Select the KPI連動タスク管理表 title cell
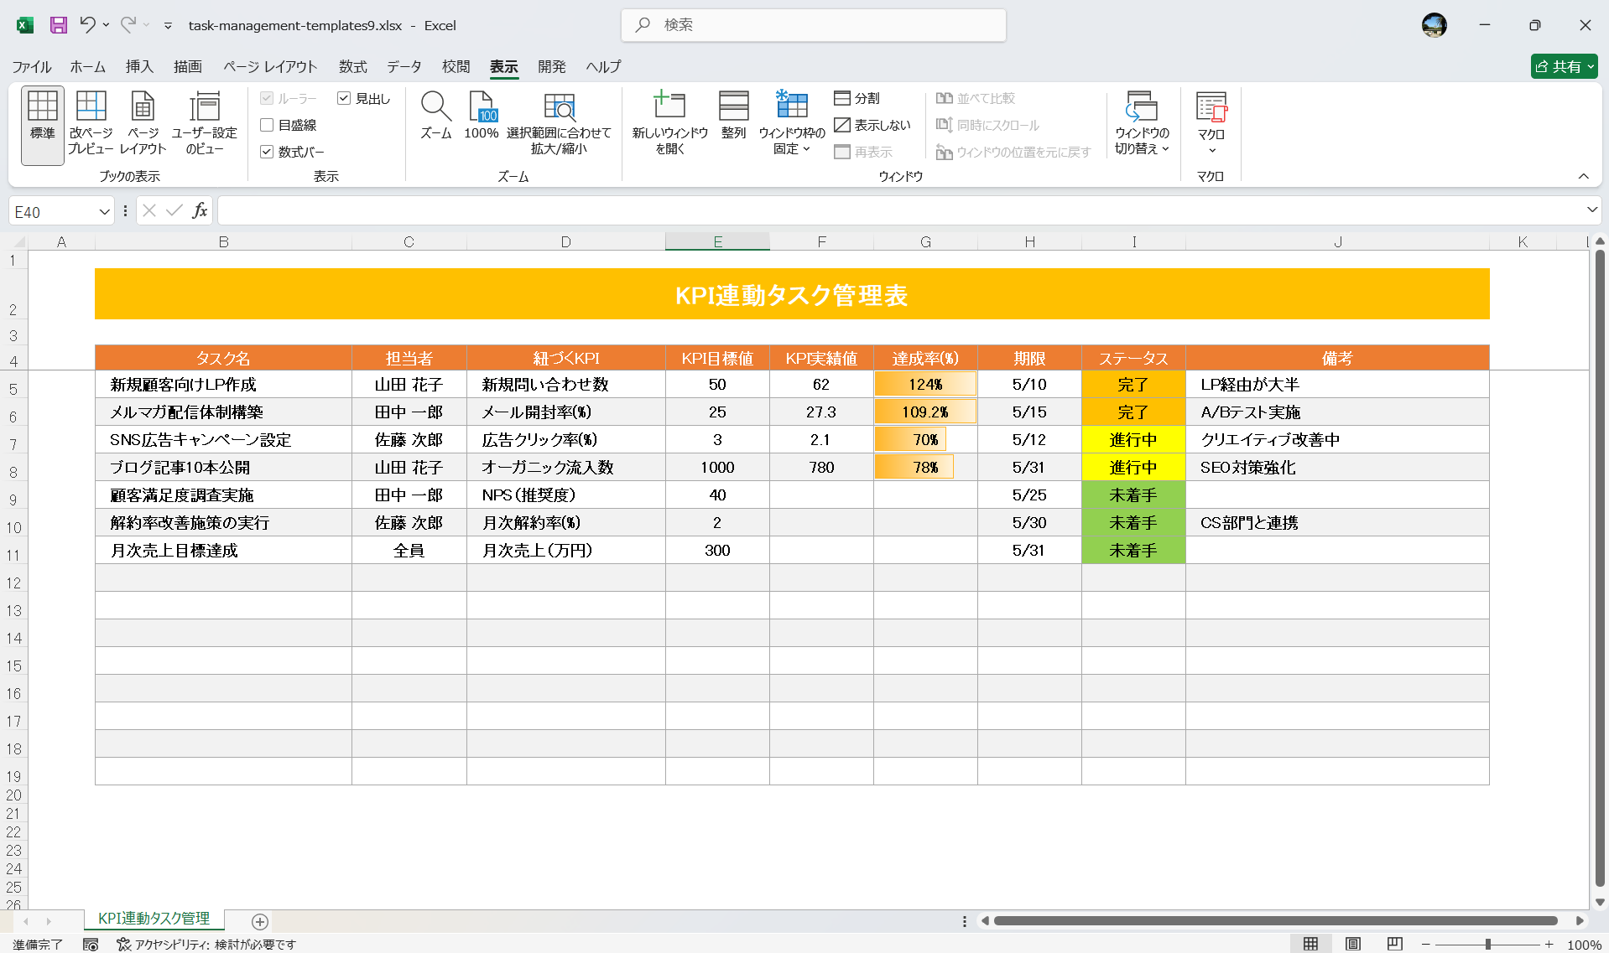The width and height of the screenshot is (1609, 953). [x=792, y=294]
